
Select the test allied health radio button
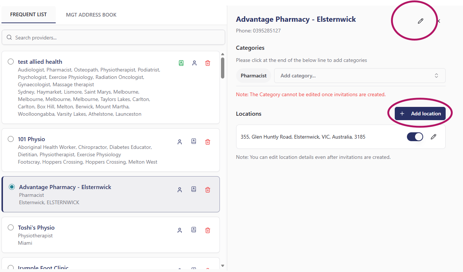pyautogui.click(x=11, y=62)
